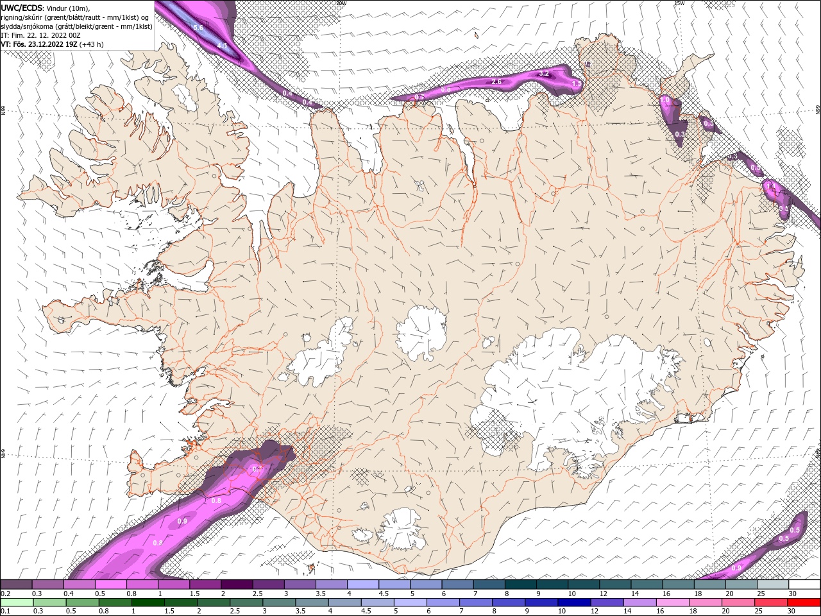Click the 1.0 value near the northeast coast
This screenshot has width=821, height=616.
pyautogui.click(x=665, y=100)
